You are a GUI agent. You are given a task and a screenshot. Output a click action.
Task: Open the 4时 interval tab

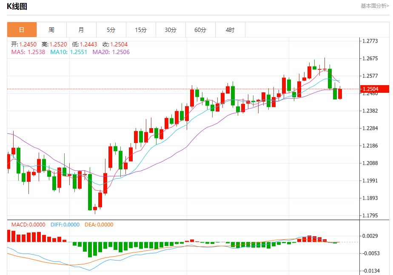[231, 30]
